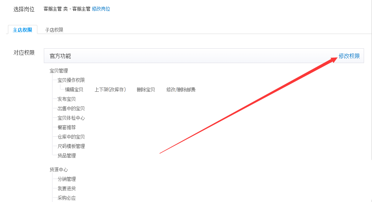Click the 修改/删除邮费 permission

[x=181, y=89]
